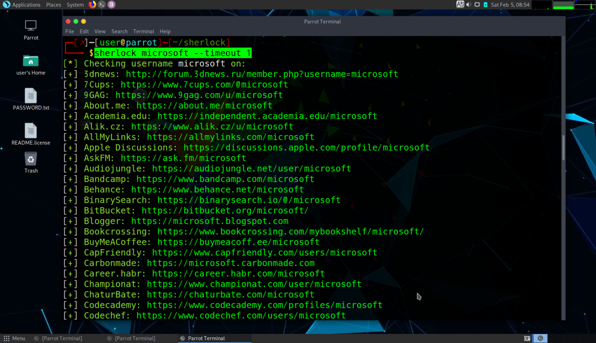Viewport: 596px width, 343px height.
Task: Open the memory usage monitor graph
Action: (563, 4)
